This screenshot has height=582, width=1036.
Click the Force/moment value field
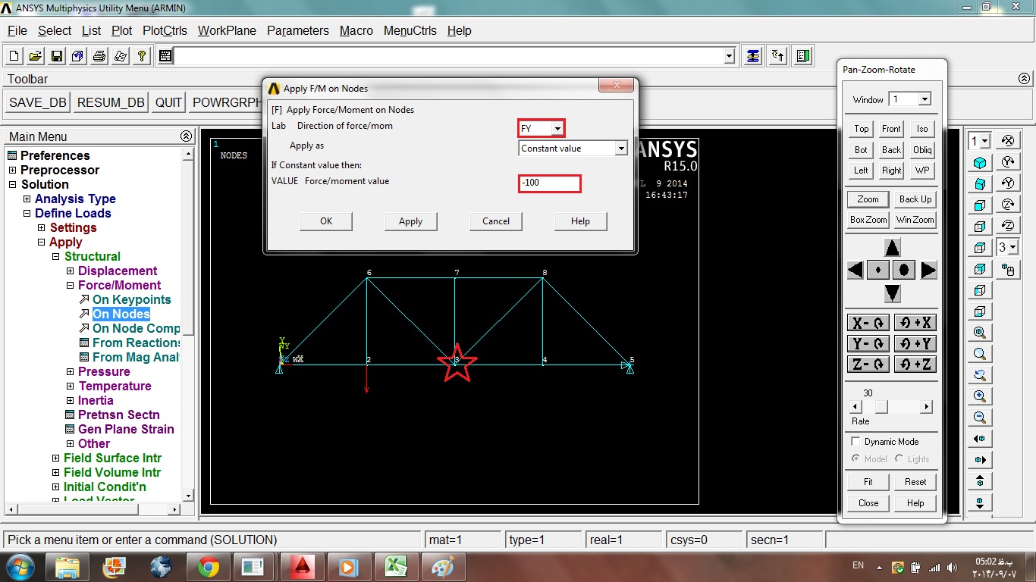click(550, 183)
